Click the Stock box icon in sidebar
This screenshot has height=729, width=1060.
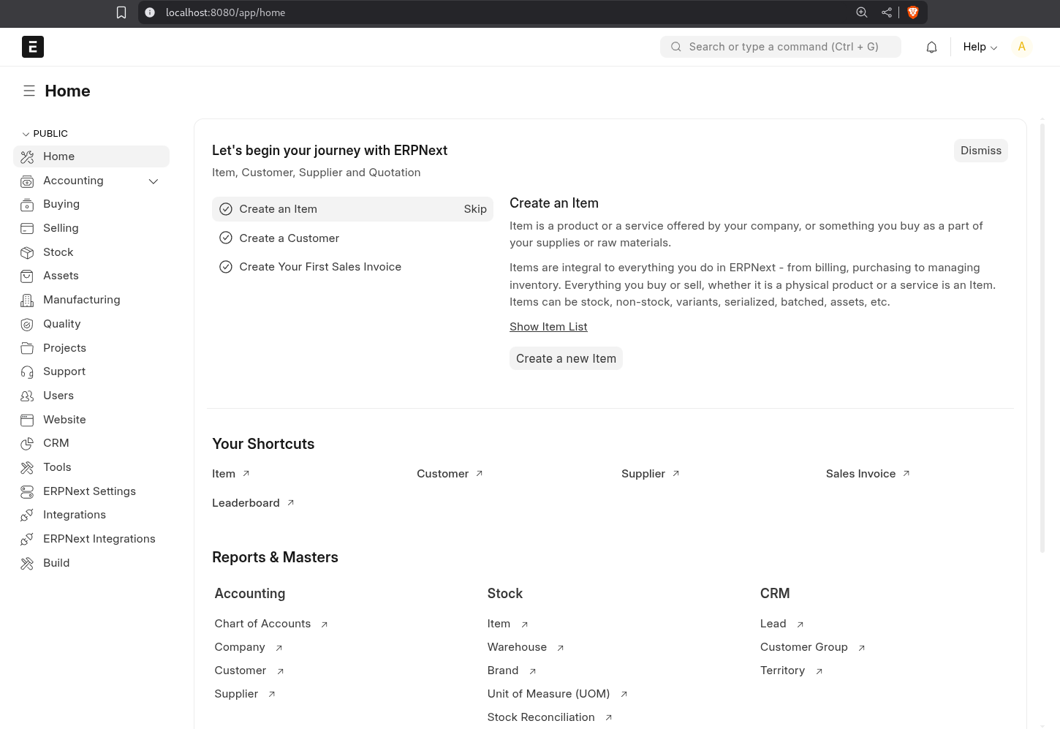click(27, 252)
